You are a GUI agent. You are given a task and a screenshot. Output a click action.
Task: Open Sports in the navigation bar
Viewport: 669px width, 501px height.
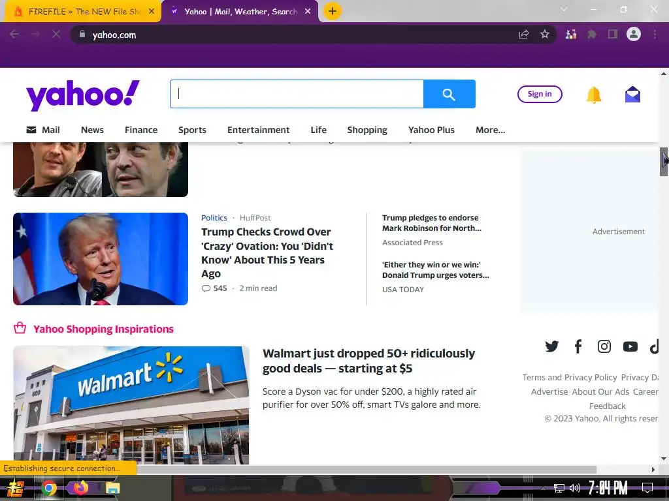193,130
